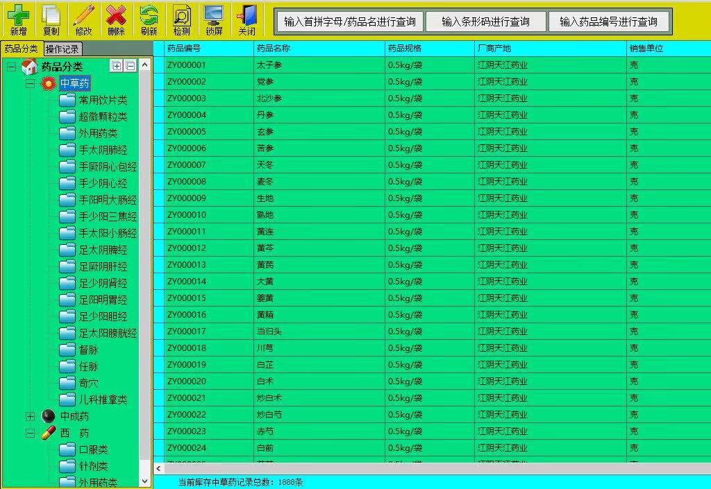The image size is (711, 489).
Task: Click the horizontal scrollbar left arrow
Action: pyautogui.click(x=159, y=468)
